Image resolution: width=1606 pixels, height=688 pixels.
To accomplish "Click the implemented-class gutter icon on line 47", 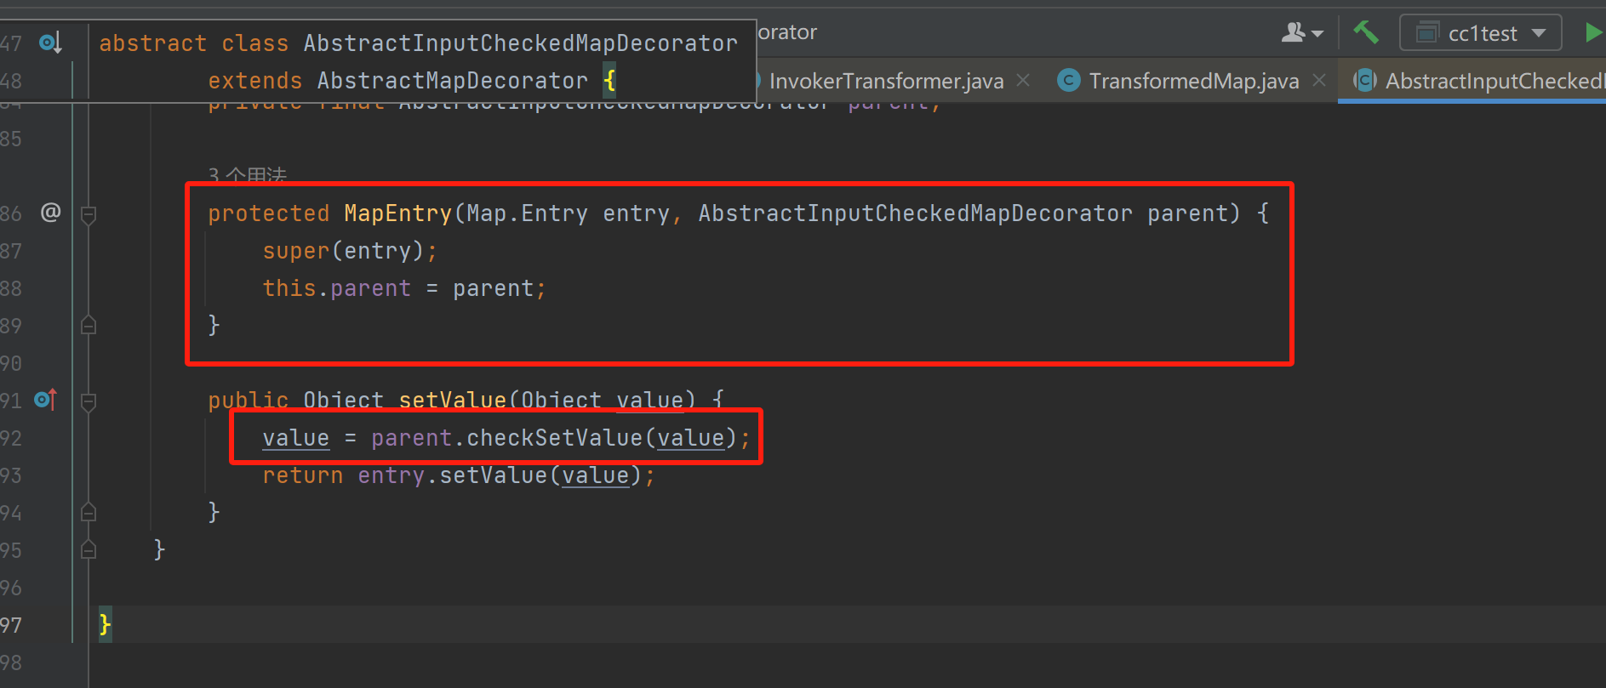I will [x=50, y=43].
